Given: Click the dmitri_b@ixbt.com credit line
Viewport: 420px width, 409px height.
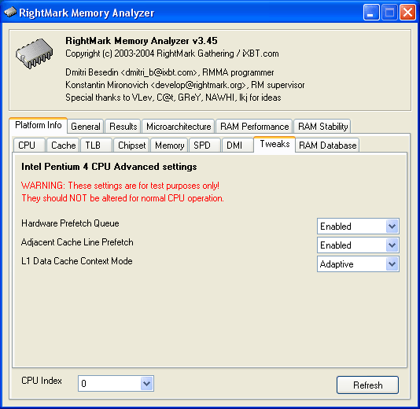Looking at the screenshot, I should pos(170,72).
